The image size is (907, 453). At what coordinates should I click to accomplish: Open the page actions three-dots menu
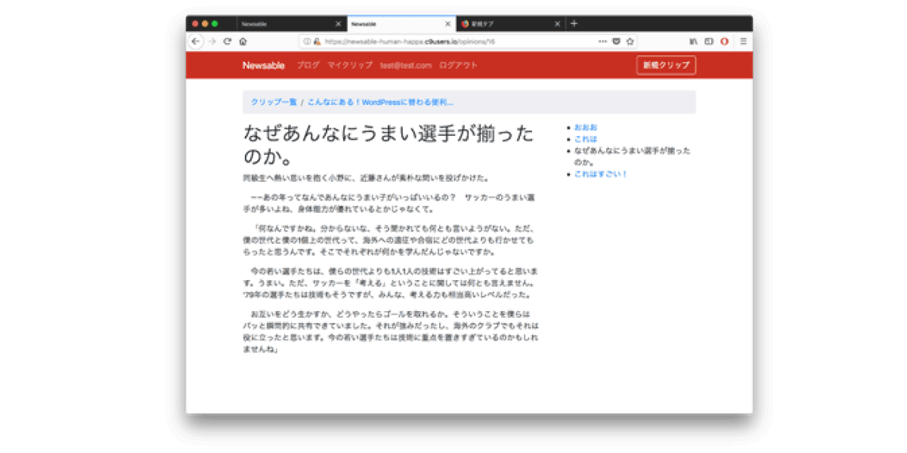pos(602,42)
